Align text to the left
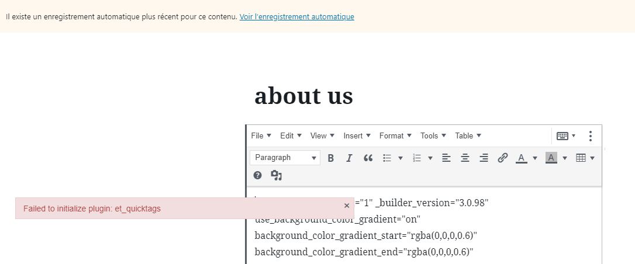 coord(446,158)
